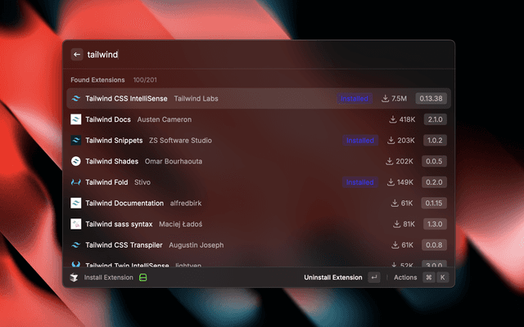Click the Tailwind Docs extension icon
The height and width of the screenshot is (327, 524).
coord(76,119)
